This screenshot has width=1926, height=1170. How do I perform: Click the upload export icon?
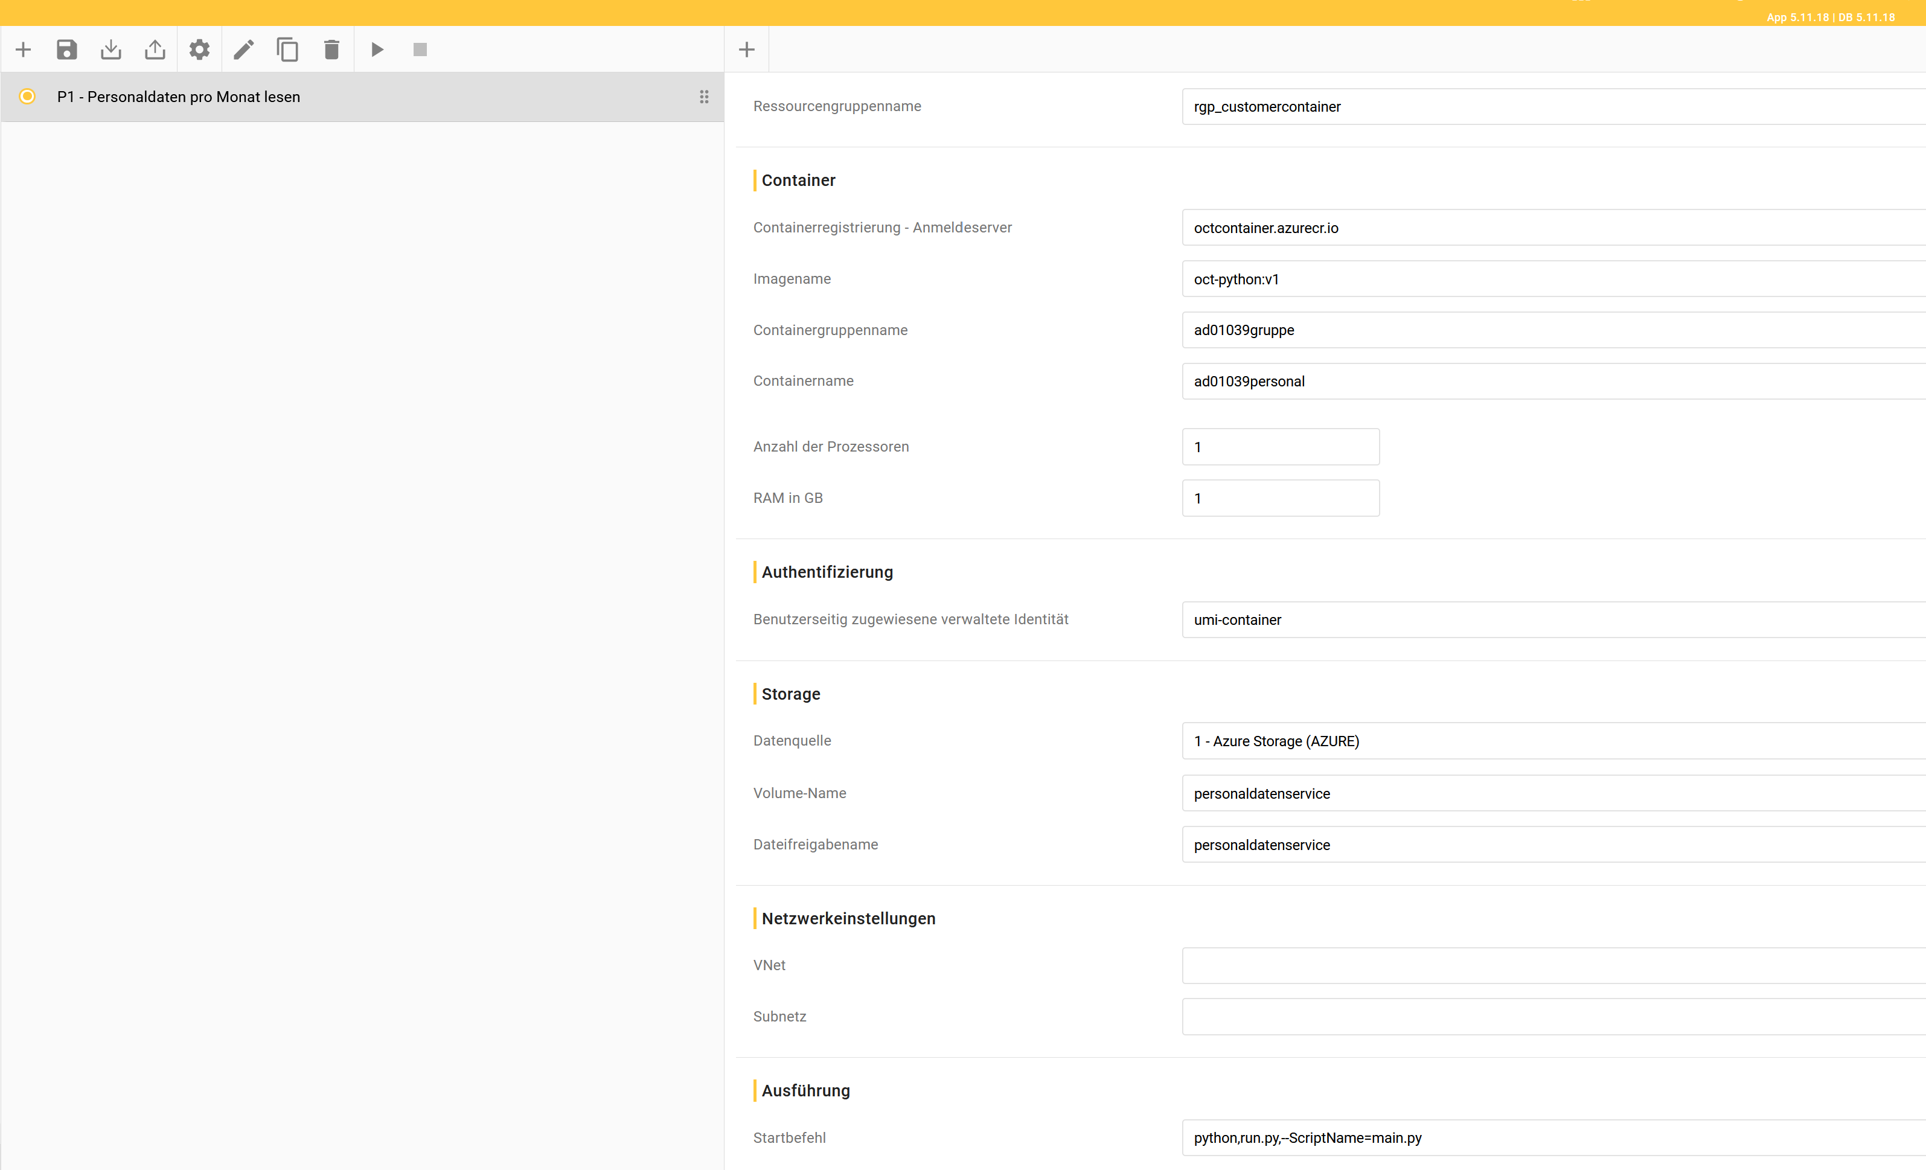click(155, 50)
